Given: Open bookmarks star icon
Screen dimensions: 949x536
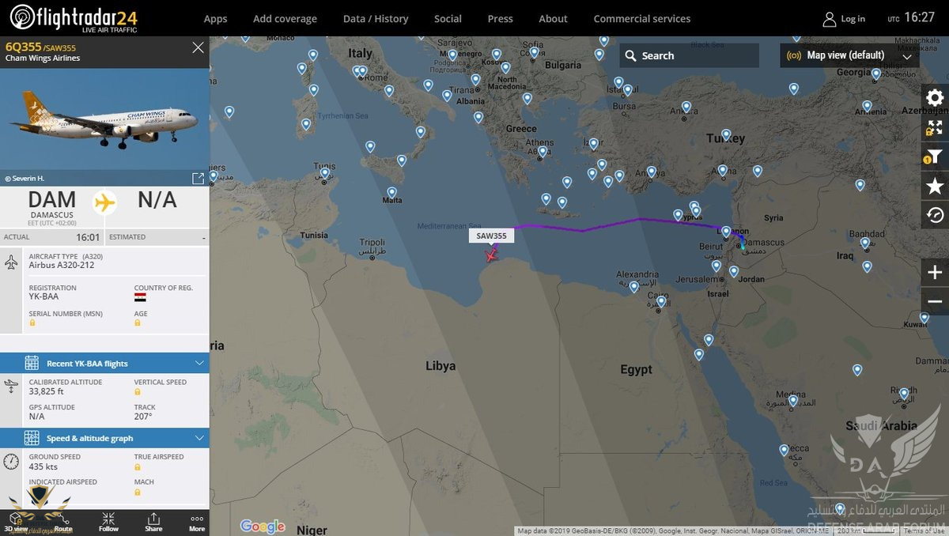Looking at the screenshot, I should point(935,186).
